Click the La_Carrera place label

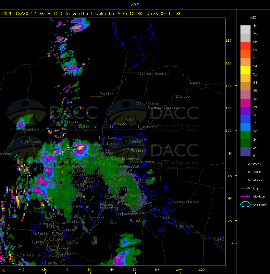point(36,212)
